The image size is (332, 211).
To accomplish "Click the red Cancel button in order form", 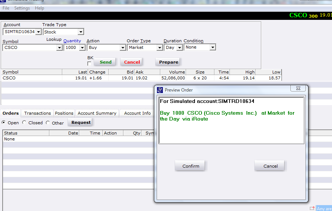I will pos(132,62).
